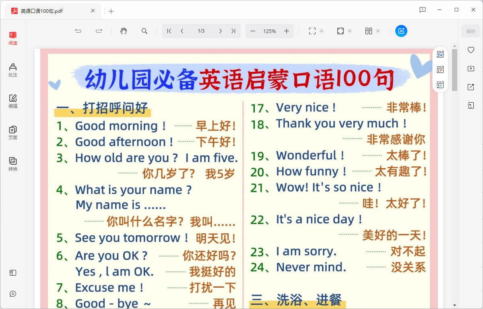The width and height of the screenshot is (483, 309).
Task: Jump to the last page
Action: pyautogui.click(x=233, y=31)
